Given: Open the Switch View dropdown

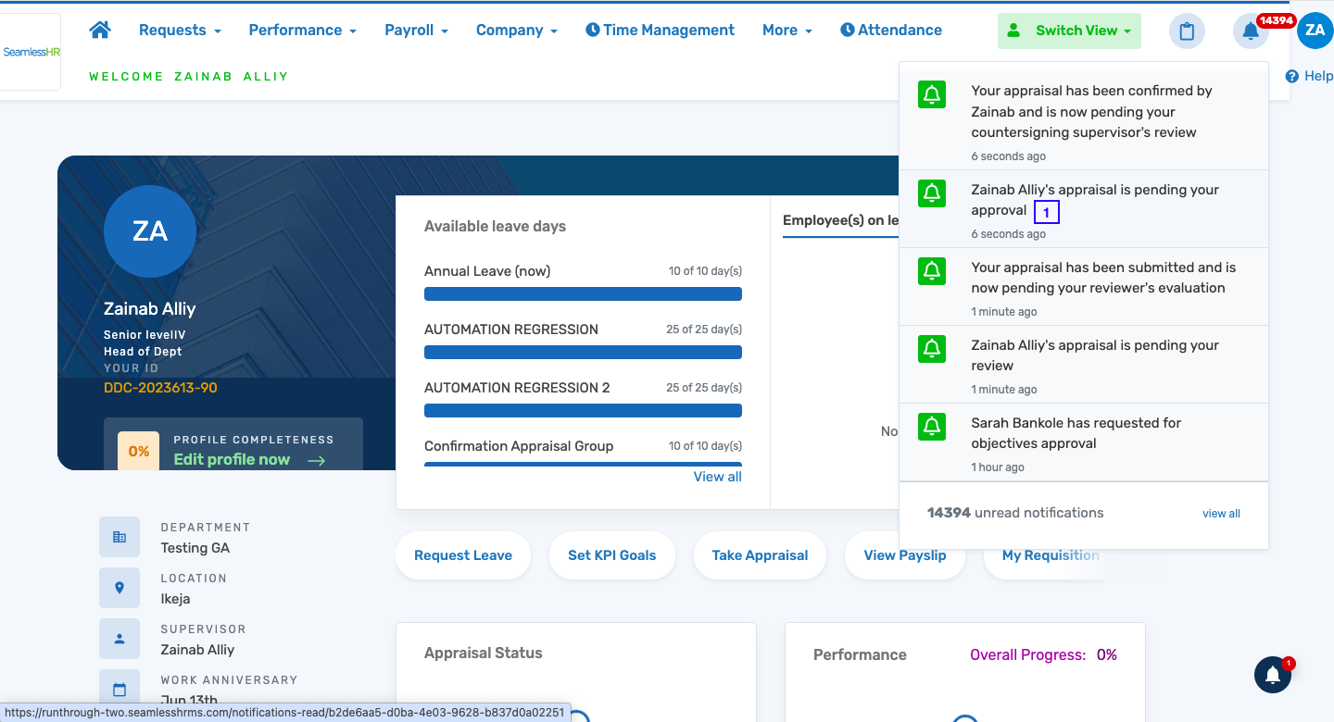Looking at the screenshot, I should [x=1069, y=31].
